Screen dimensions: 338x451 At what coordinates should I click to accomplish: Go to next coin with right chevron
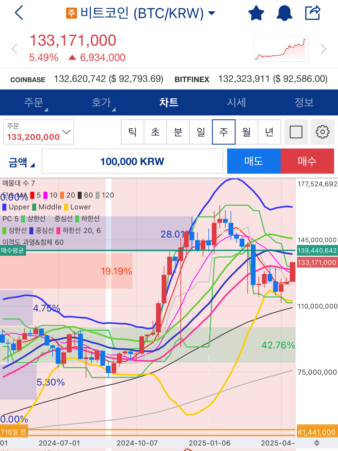(324, 49)
